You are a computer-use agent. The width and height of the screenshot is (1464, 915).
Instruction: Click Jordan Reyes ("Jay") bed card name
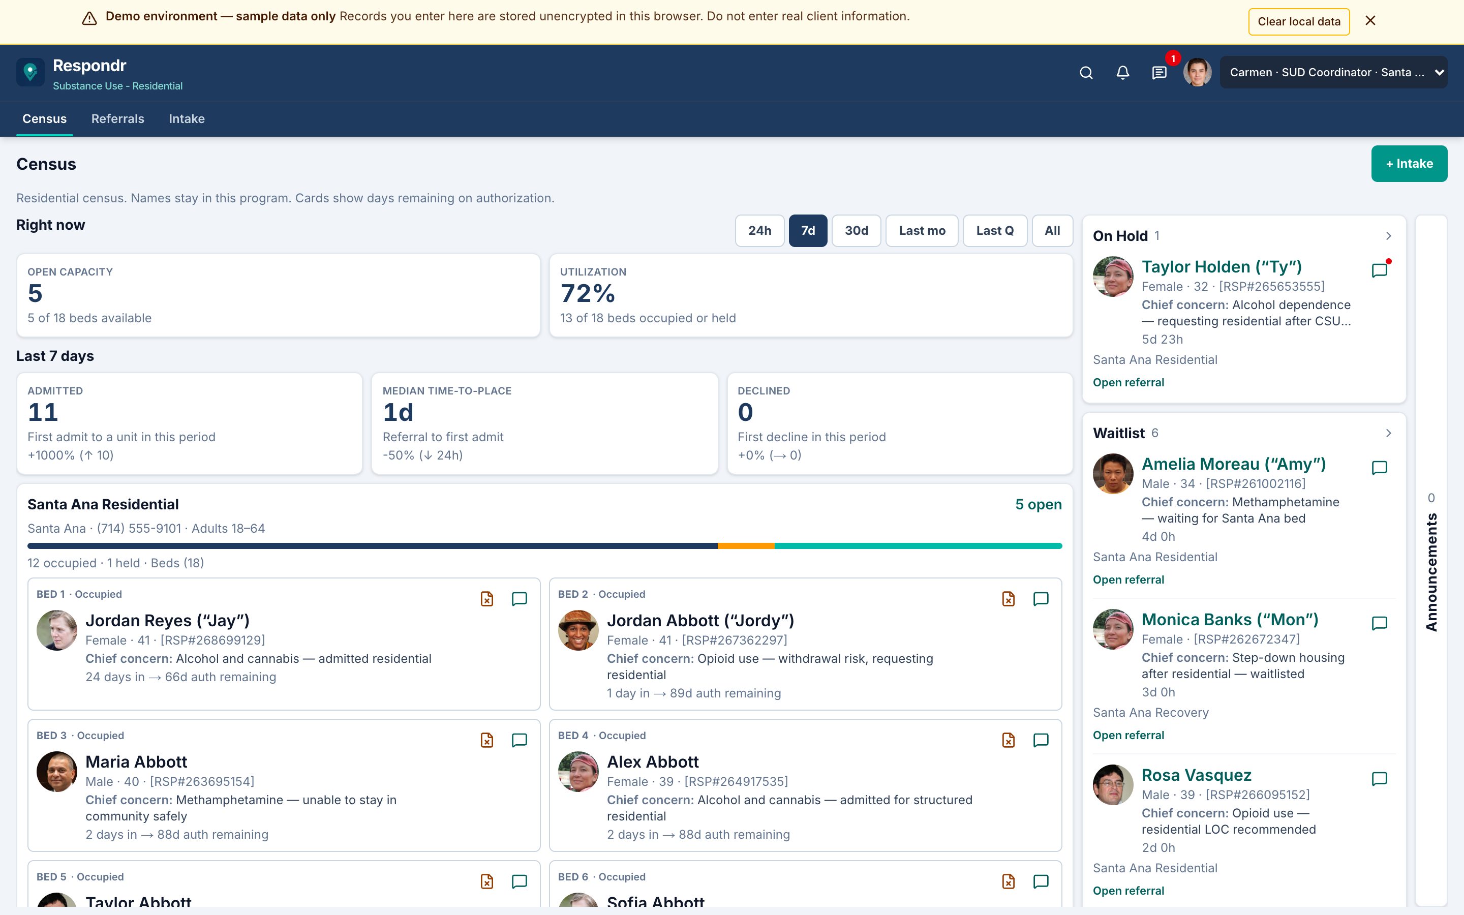[168, 620]
